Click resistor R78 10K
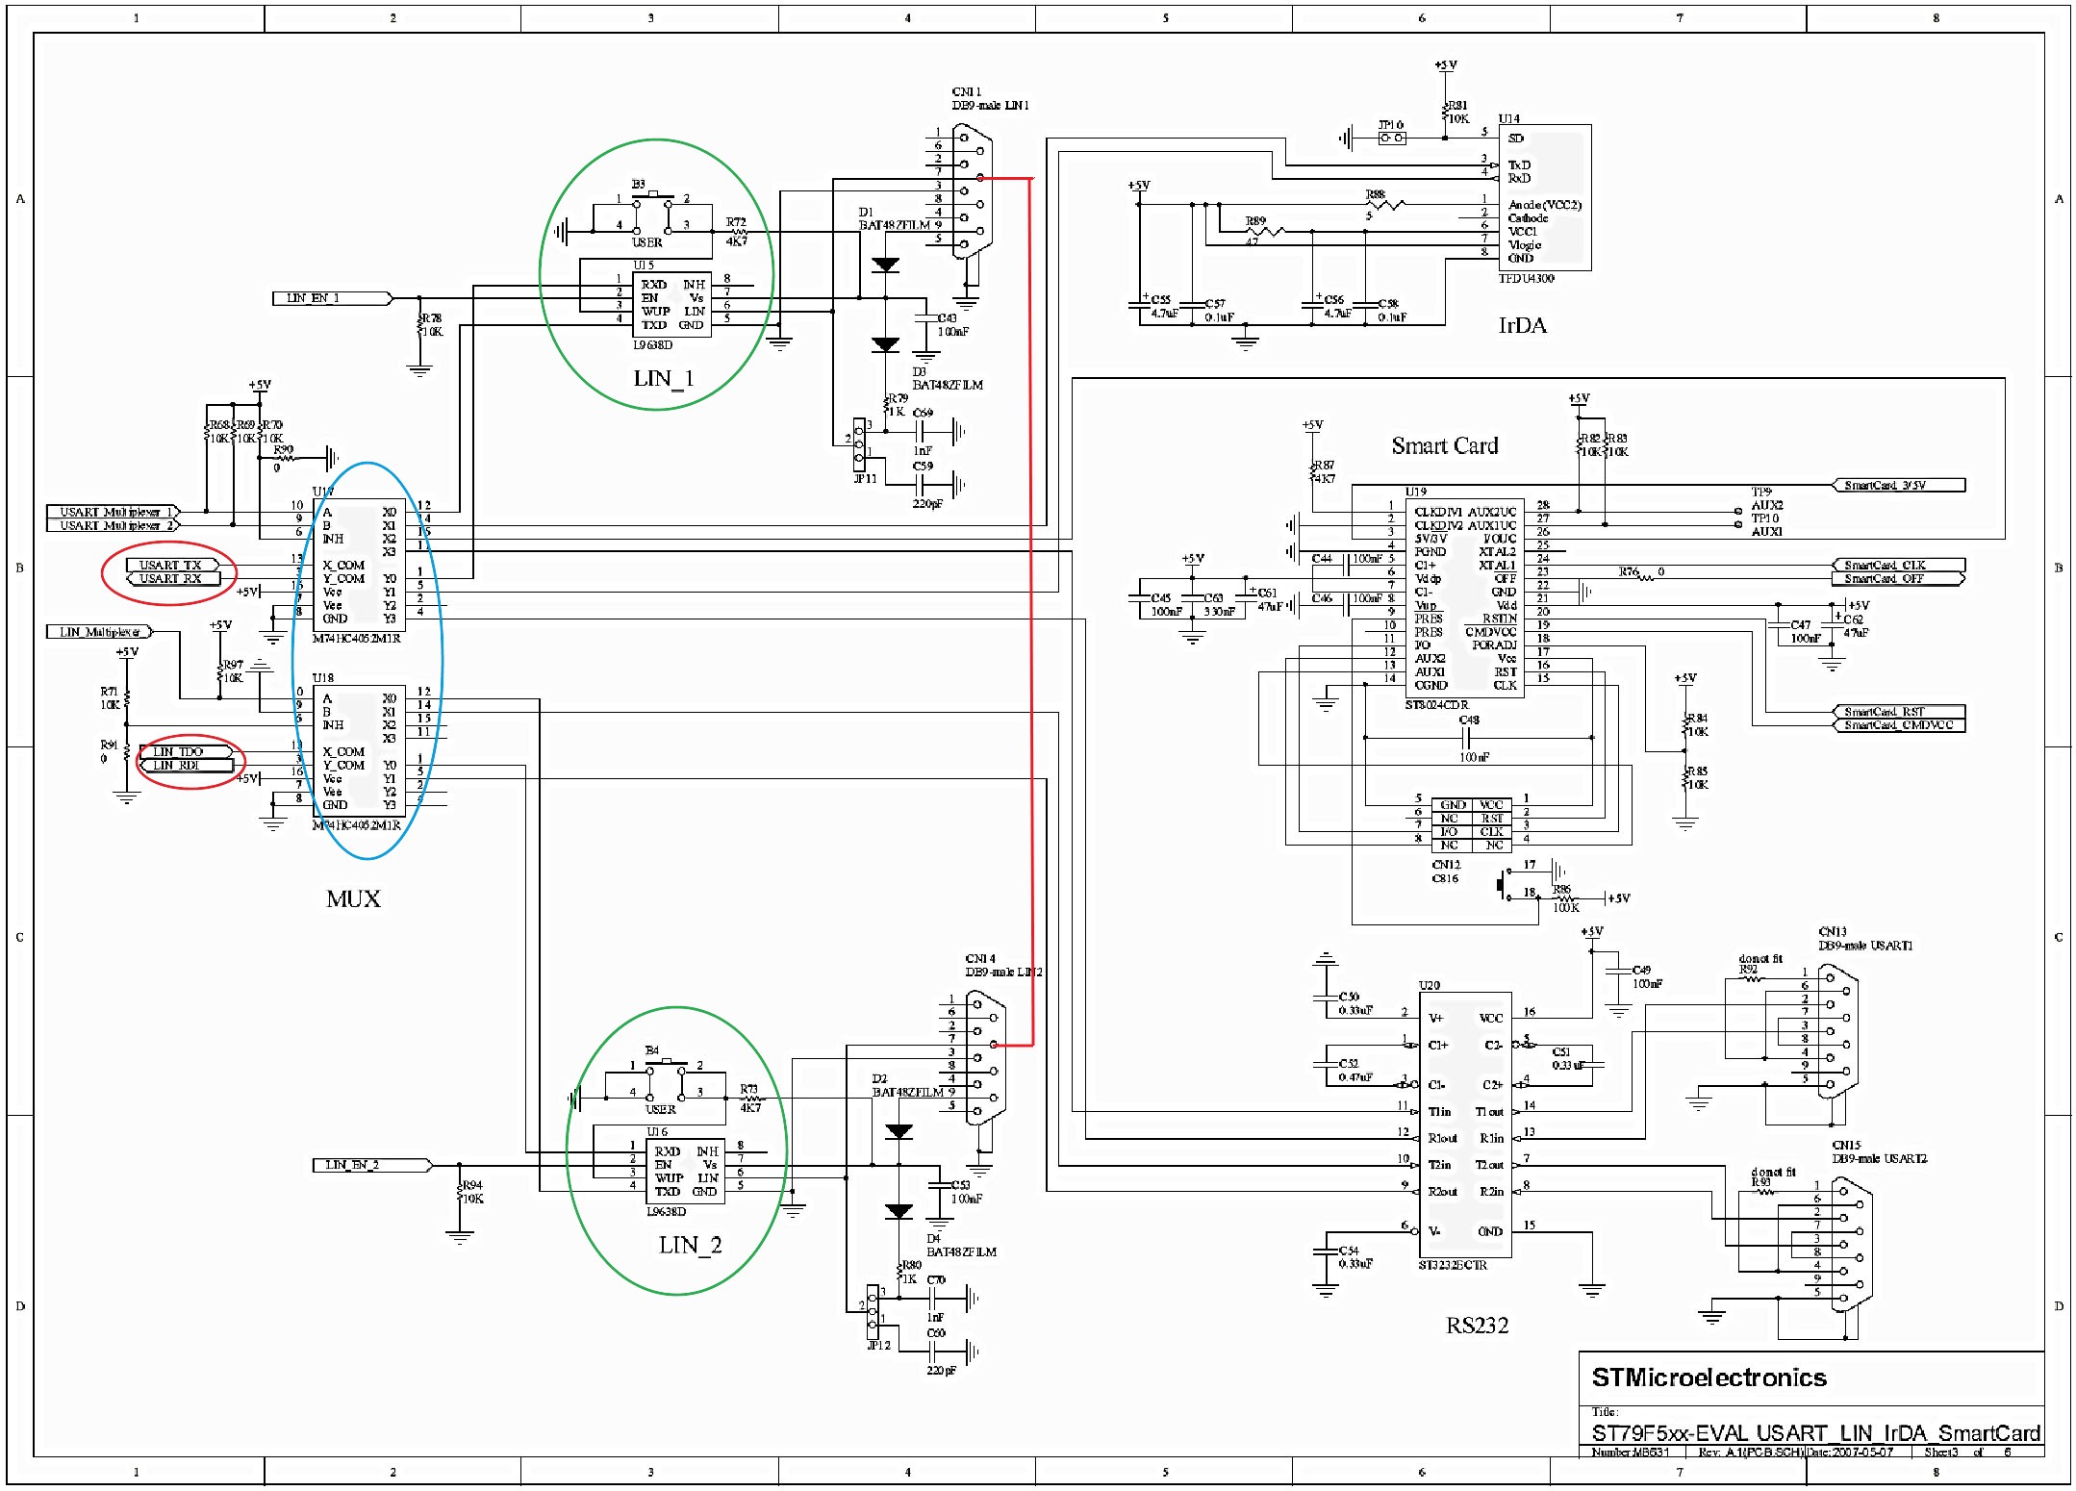The width and height of the screenshot is (2076, 1491). 421,324
